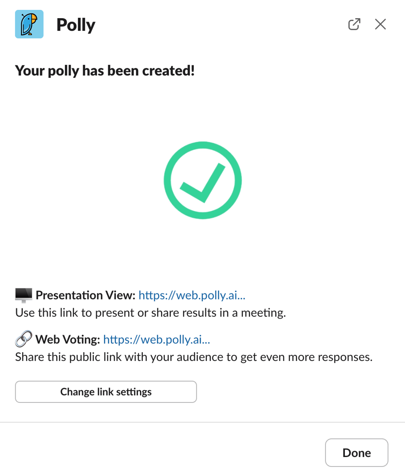The width and height of the screenshot is (405, 476).
Task: Click the bold "Presentation View:" label
Action: 86,296
